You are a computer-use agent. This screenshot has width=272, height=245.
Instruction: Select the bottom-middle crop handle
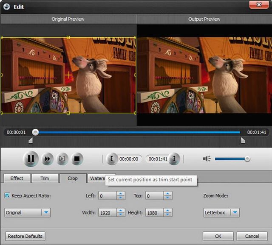click(x=68, y=113)
